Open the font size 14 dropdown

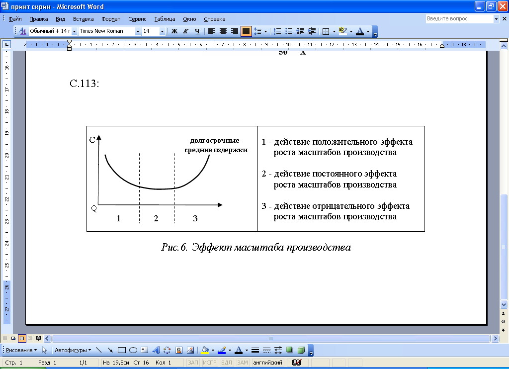(x=162, y=31)
